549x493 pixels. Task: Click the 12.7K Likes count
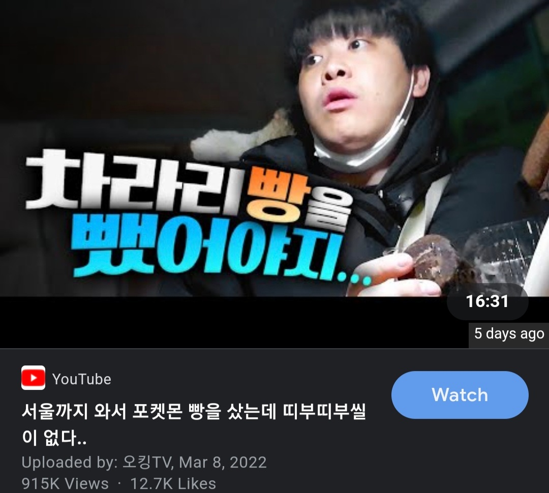(x=173, y=483)
